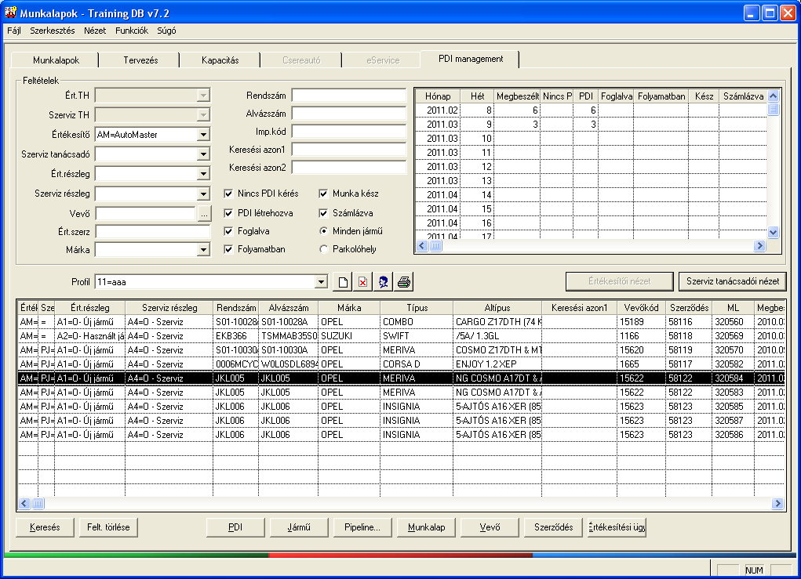The height and width of the screenshot is (579, 801).
Task: Open the Nézet menu
Action: 95,31
